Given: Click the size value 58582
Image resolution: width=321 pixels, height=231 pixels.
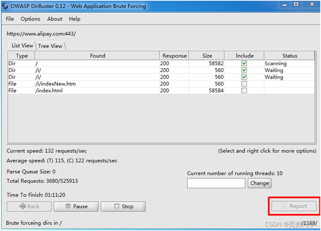Looking at the screenshot, I should (x=216, y=63).
